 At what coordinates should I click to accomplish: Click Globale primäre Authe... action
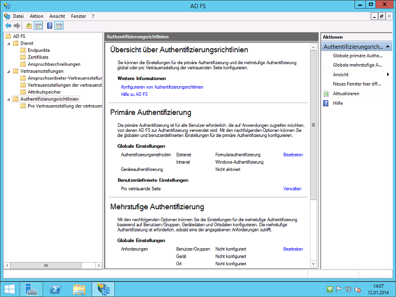[x=358, y=56]
